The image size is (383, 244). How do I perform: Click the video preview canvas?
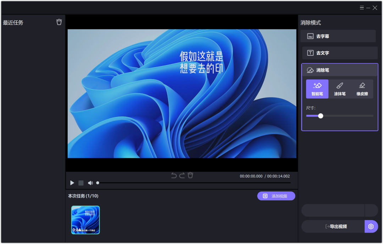[x=182, y=93]
